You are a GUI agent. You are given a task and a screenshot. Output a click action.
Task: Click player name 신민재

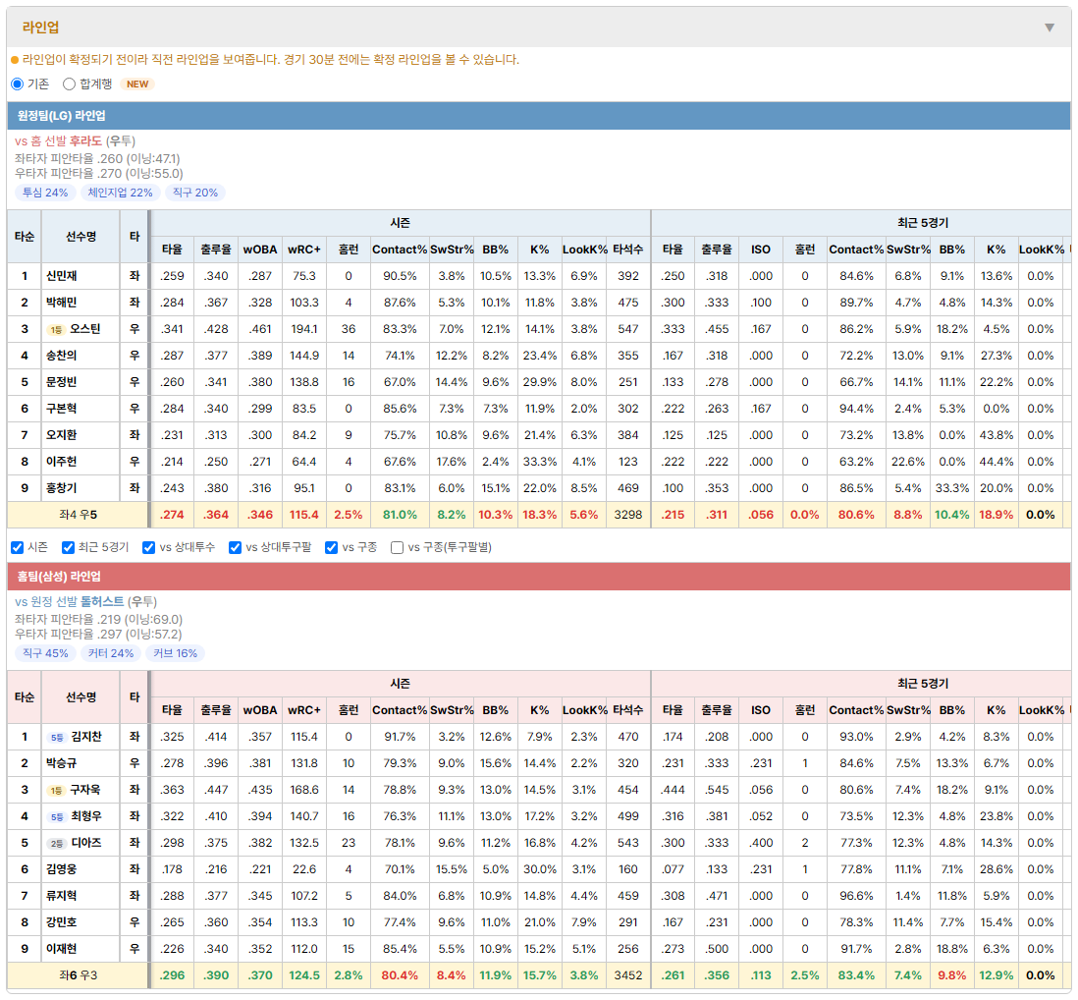tap(61, 276)
